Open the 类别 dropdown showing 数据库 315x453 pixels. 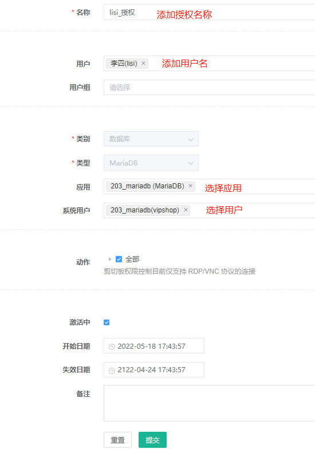151,139
